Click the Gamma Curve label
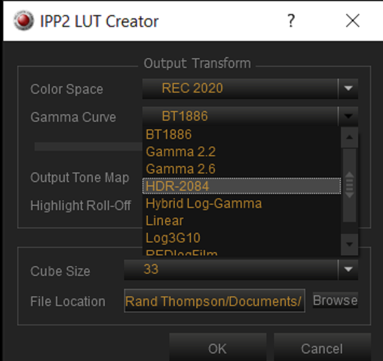 (73, 117)
